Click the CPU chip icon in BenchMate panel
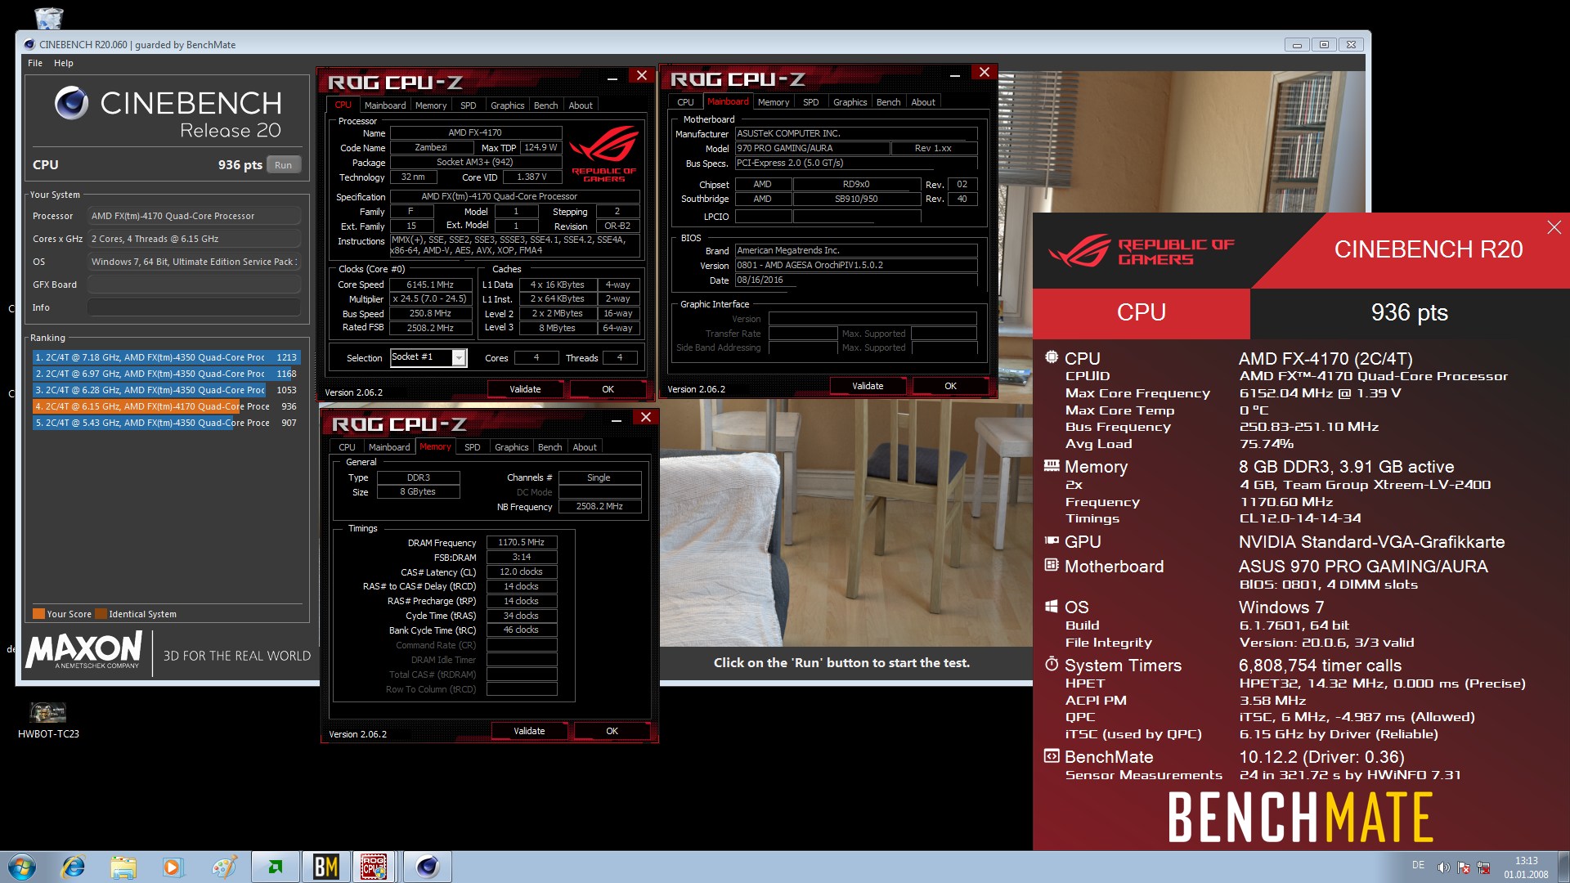 tap(1051, 356)
